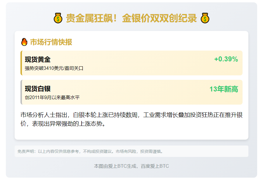The width and height of the screenshot is (263, 187).
Task: Click the gray accent bar on the 现货白银 card
Action: (x=21, y=92)
